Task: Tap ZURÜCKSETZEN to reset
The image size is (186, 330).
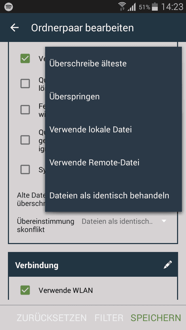Action: click(52, 318)
